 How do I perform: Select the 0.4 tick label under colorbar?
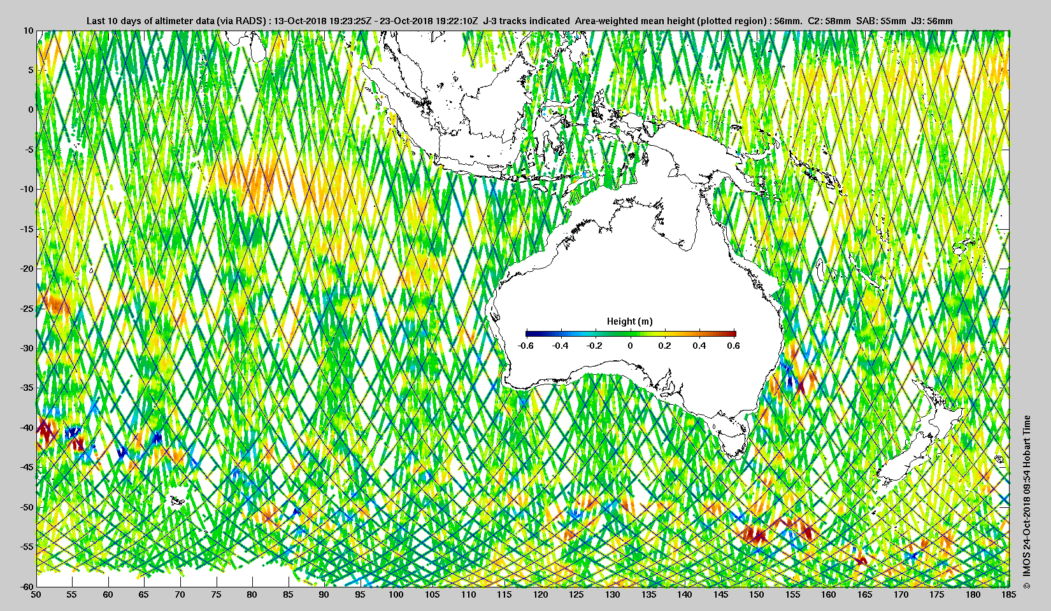pos(699,346)
